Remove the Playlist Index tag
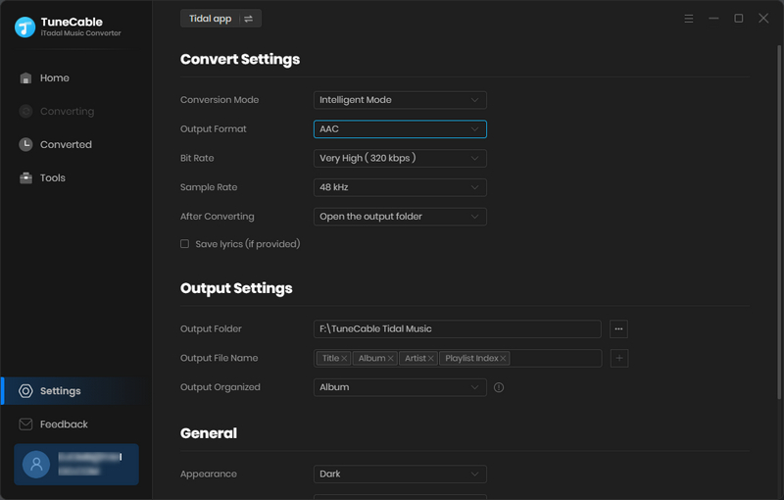This screenshot has width=784, height=500. pos(503,359)
